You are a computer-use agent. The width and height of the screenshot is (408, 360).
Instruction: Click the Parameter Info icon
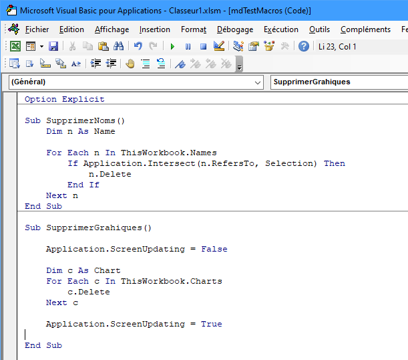[x=61, y=64]
